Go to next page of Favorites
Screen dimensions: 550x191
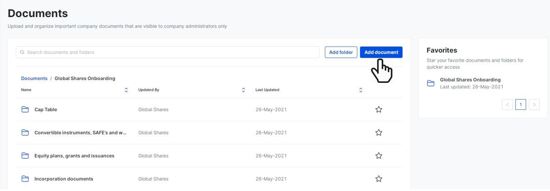534,105
